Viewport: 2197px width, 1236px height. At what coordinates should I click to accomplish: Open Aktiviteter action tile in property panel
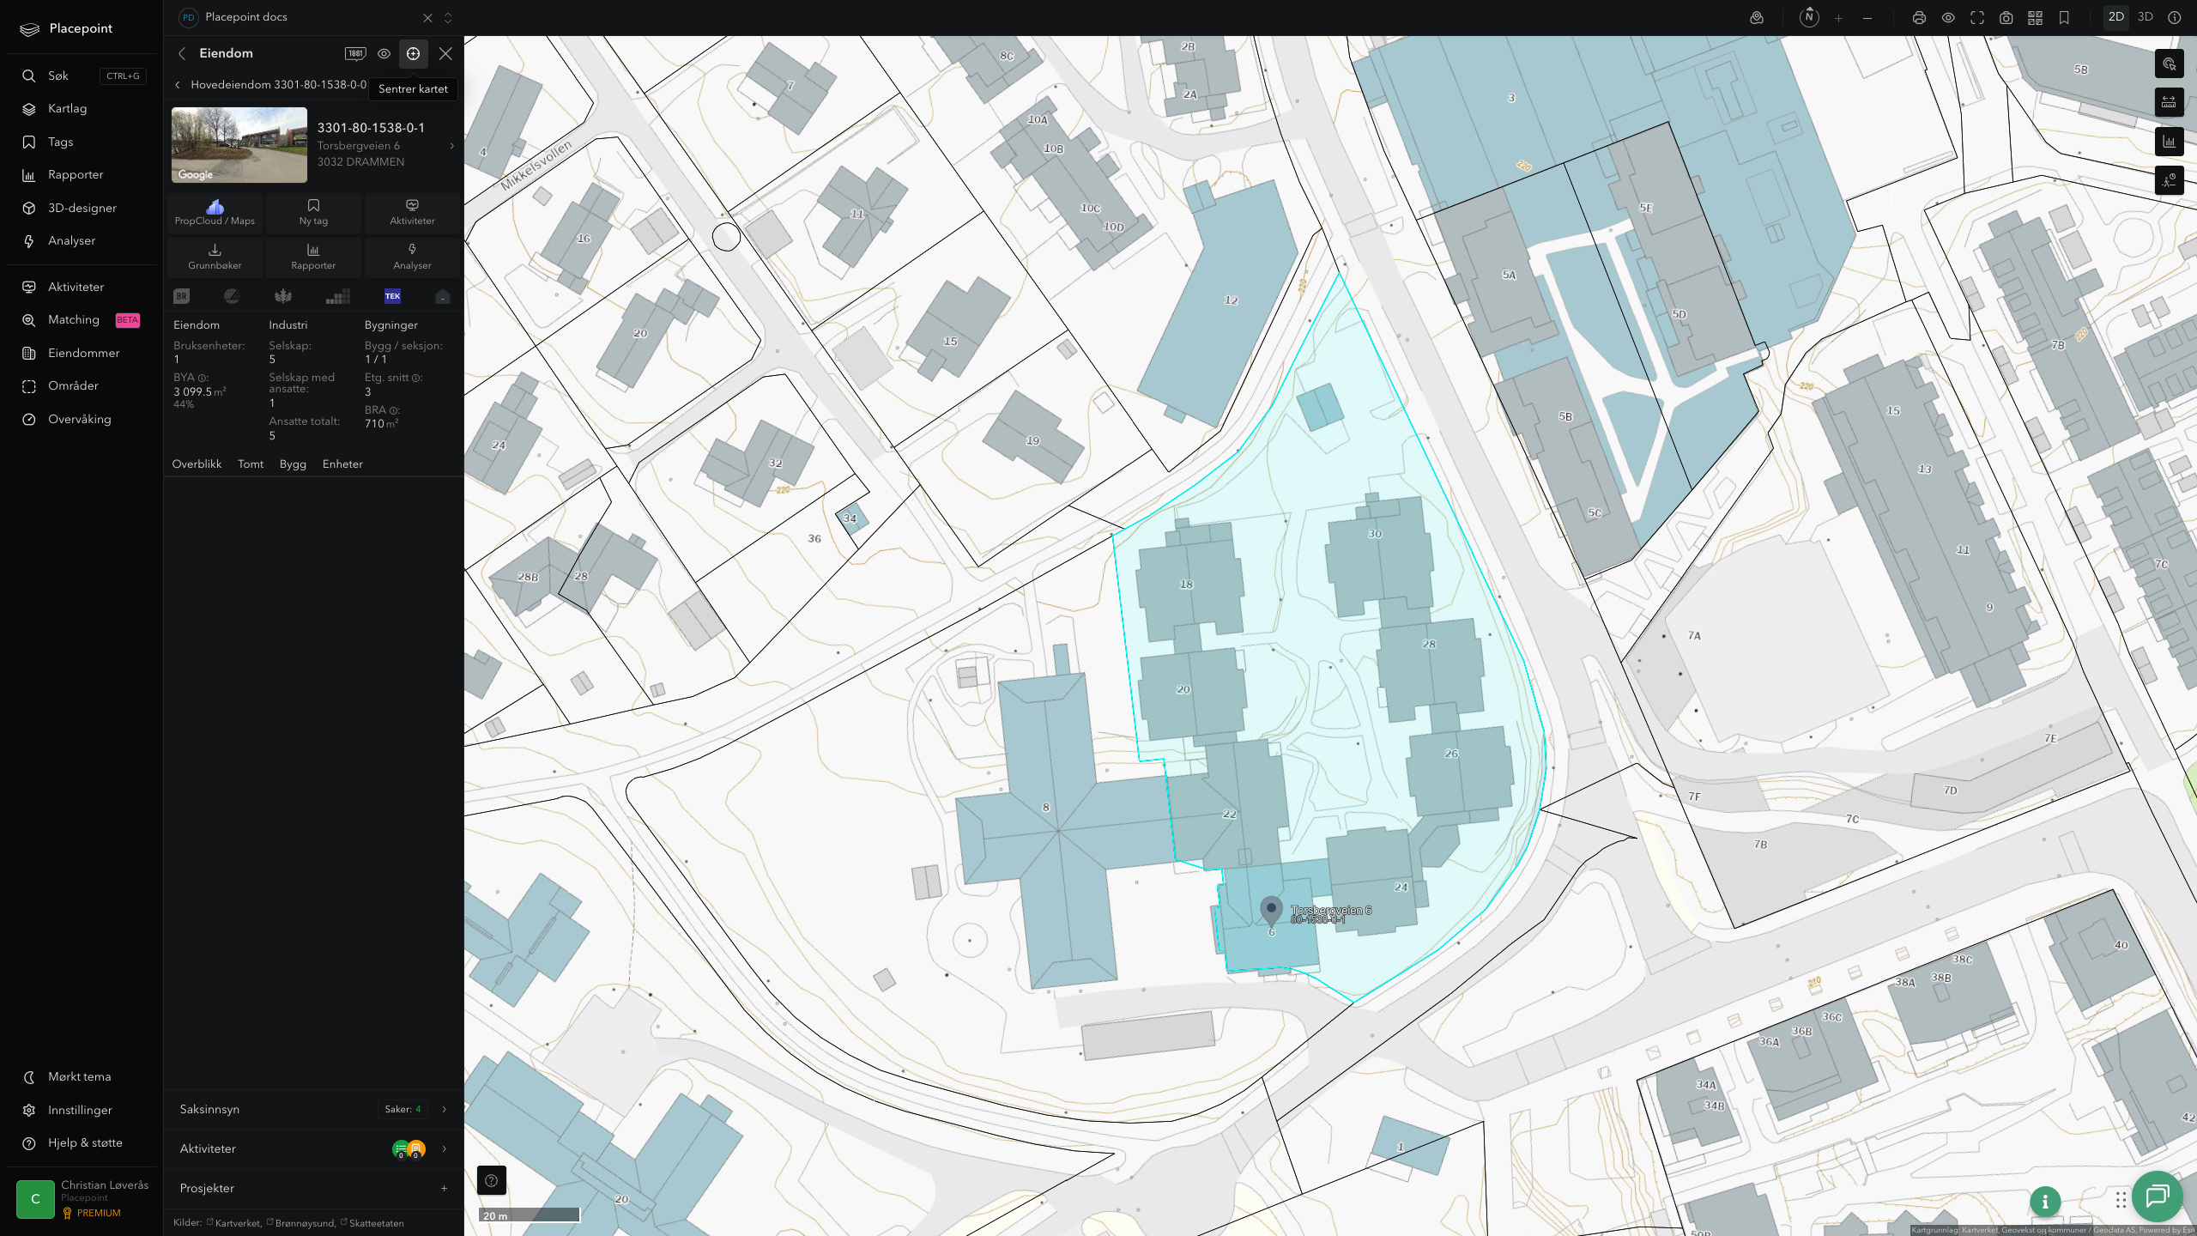coord(412,213)
